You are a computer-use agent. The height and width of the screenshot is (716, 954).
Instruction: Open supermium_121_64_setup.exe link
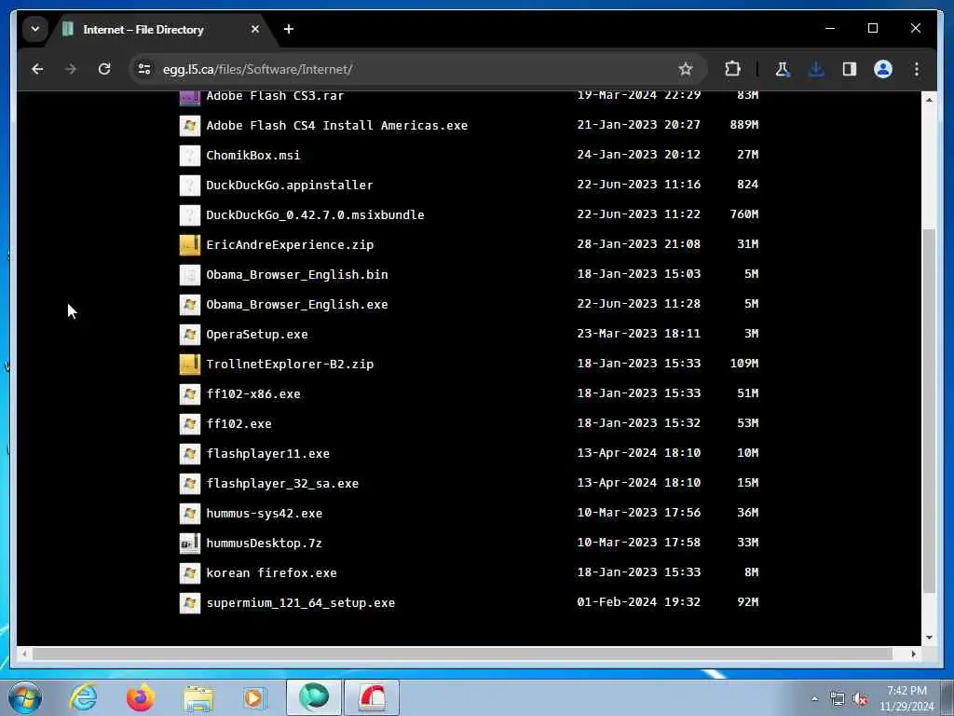pos(301,603)
